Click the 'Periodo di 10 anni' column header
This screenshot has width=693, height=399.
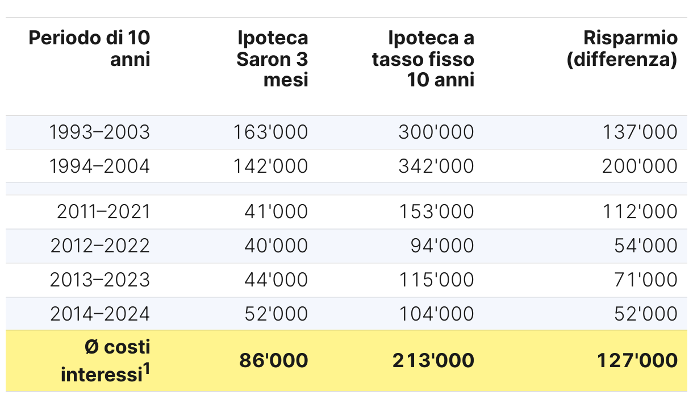coord(89,48)
